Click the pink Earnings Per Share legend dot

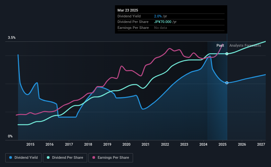click(94, 157)
